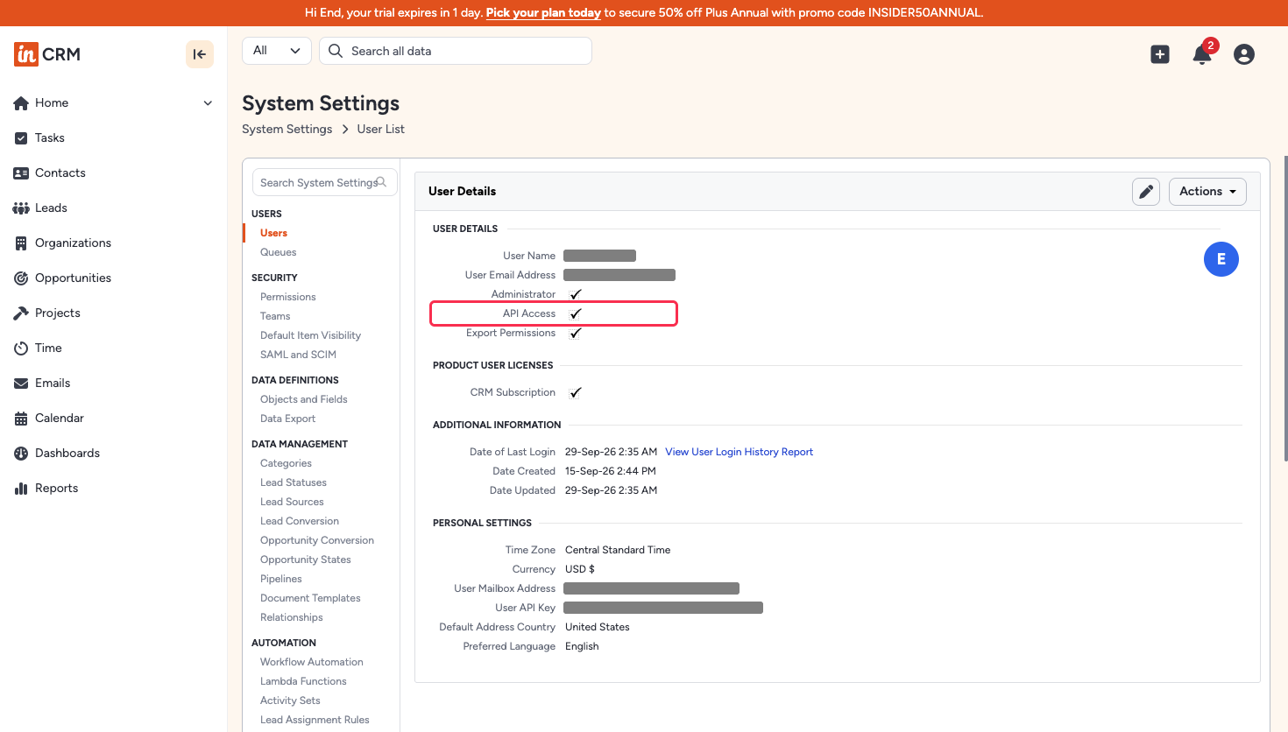Click the blue E user avatar

coord(1221,259)
